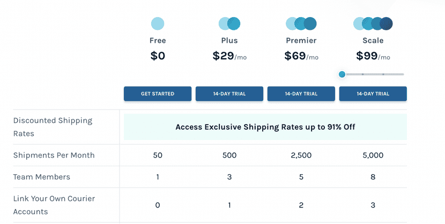Start the Plus plan 14-day trial
This screenshot has height=224, width=445.
click(229, 94)
